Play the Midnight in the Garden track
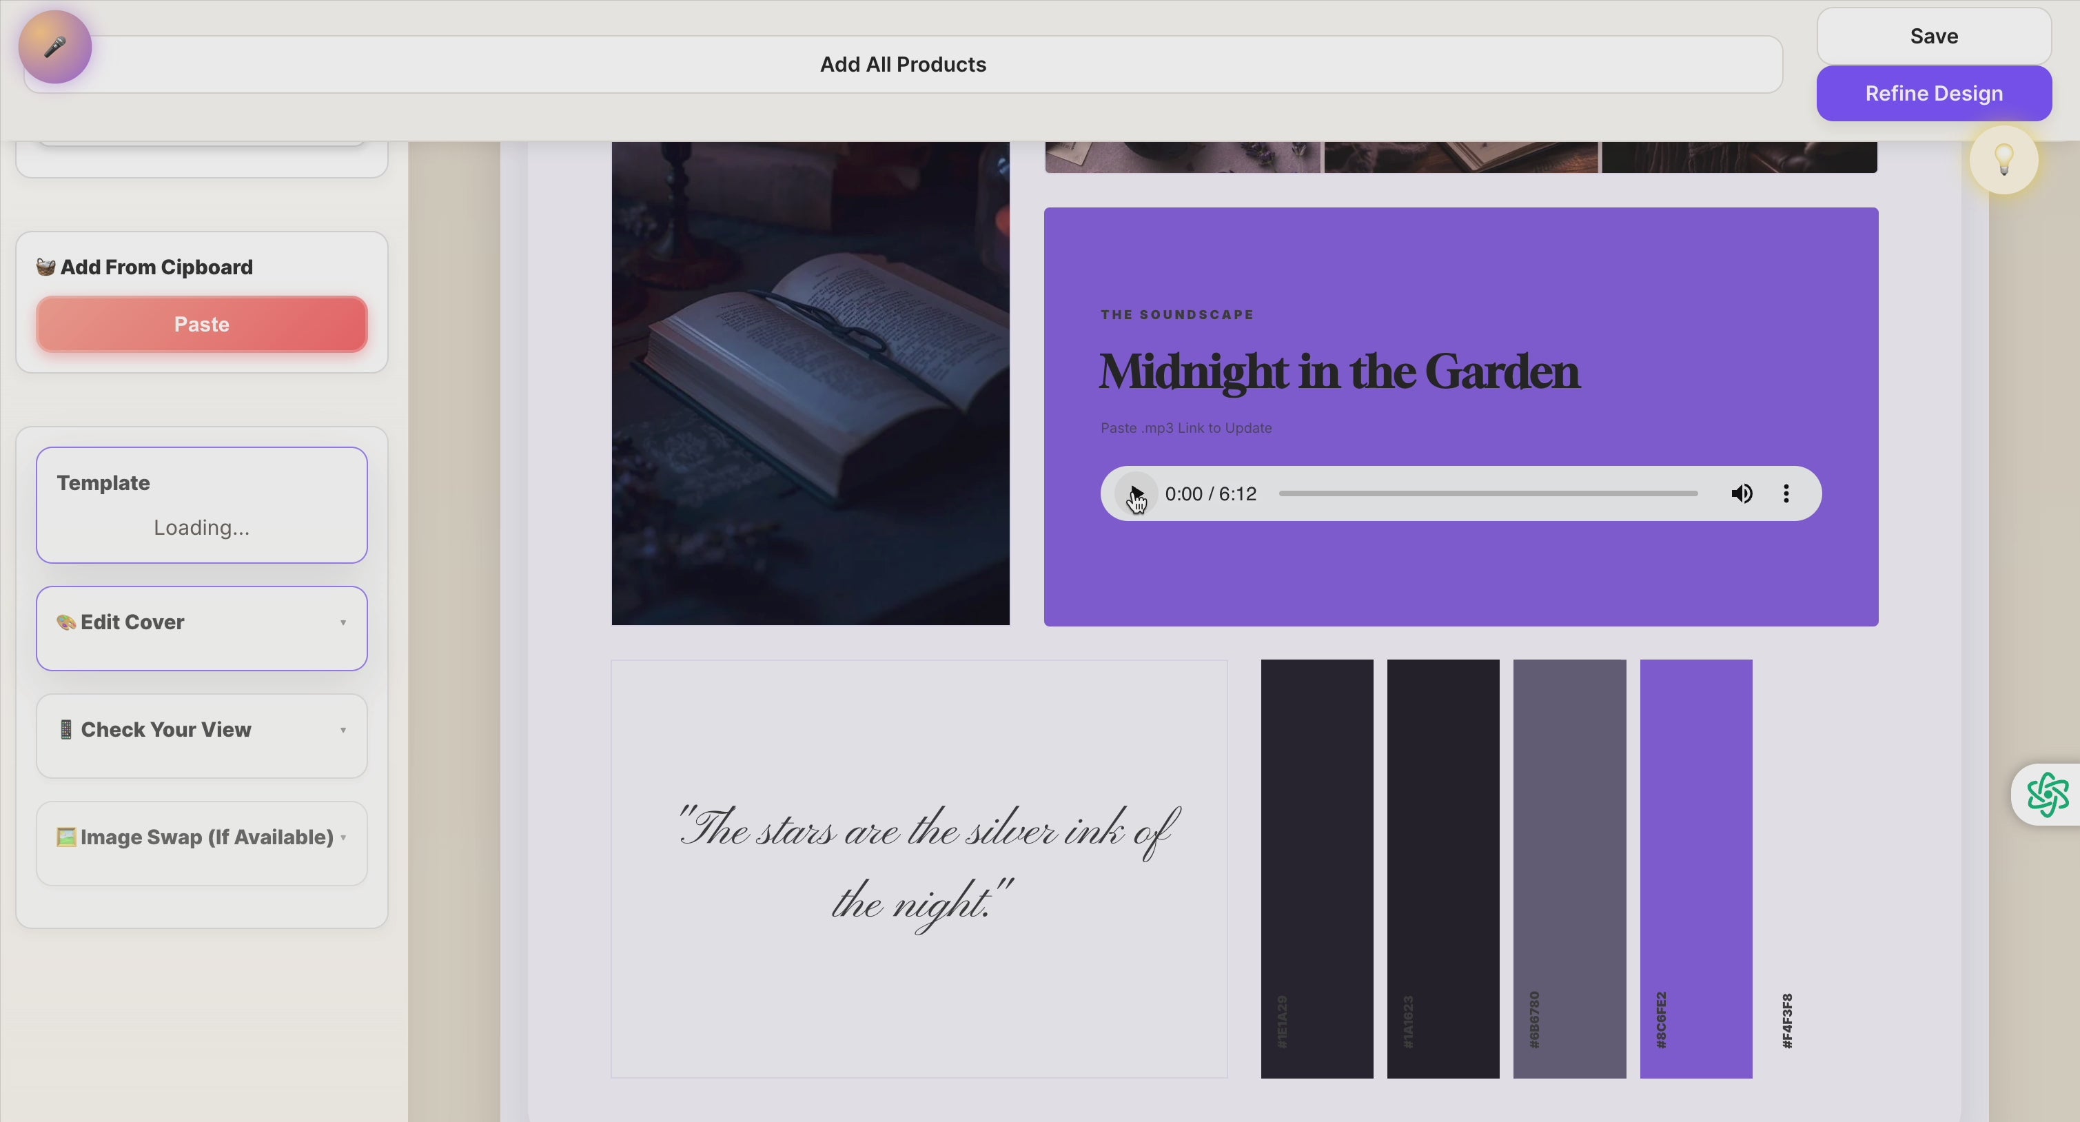Image resolution: width=2080 pixels, height=1122 pixels. coord(1134,493)
